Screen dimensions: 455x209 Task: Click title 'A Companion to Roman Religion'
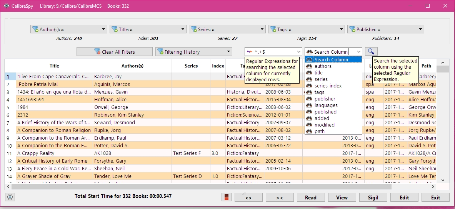(x=54, y=130)
